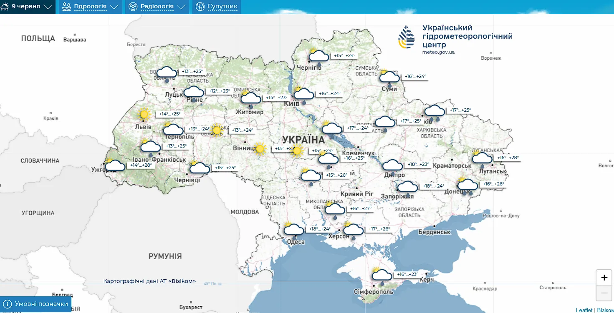The height and width of the screenshot is (313, 614).
Task: Click the +18°...+24° label at Одеса
Action: point(320,229)
